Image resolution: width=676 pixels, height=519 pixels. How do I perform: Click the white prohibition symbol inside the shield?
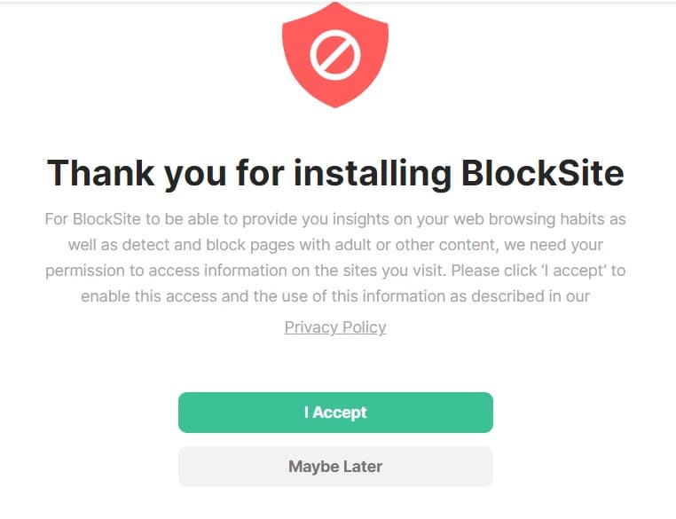click(x=334, y=56)
